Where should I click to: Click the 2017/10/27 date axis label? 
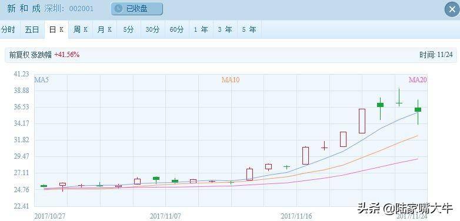(x=50, y=216)
